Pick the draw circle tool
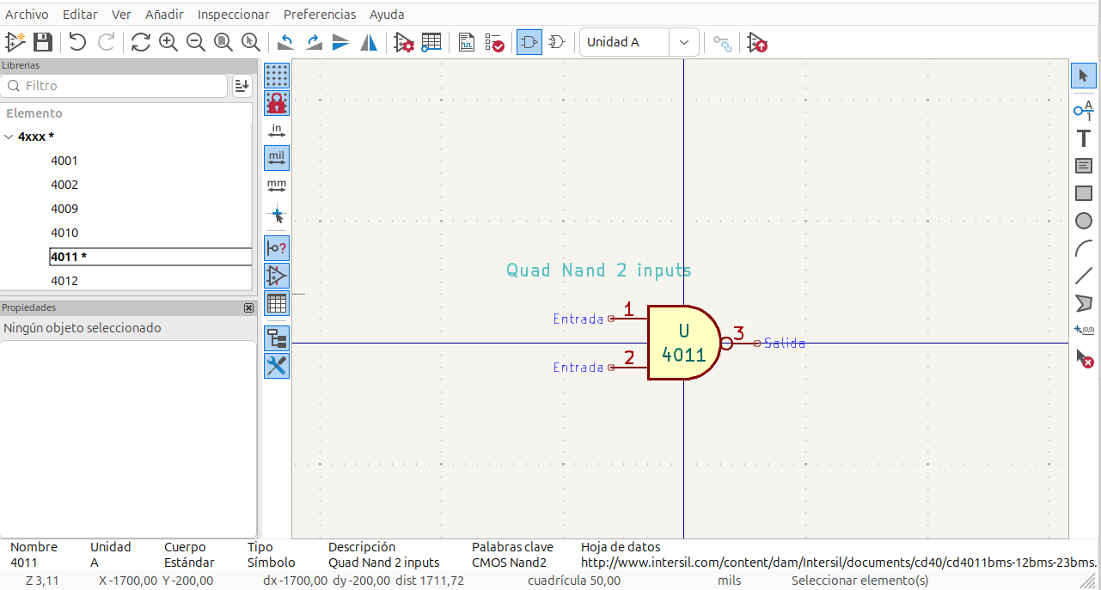Image resolution: width=1101 pixels, height=590 pixels. click(x=1083, y=221)
